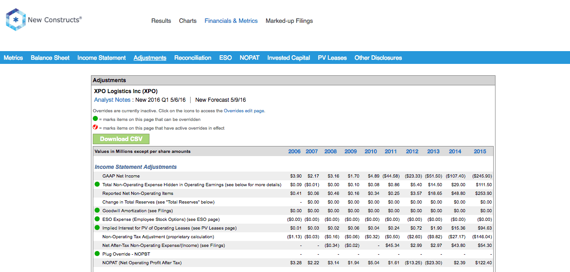Click the 2007 year column header
This screenshot has height=272, width=570.
[x=312, y=152]
